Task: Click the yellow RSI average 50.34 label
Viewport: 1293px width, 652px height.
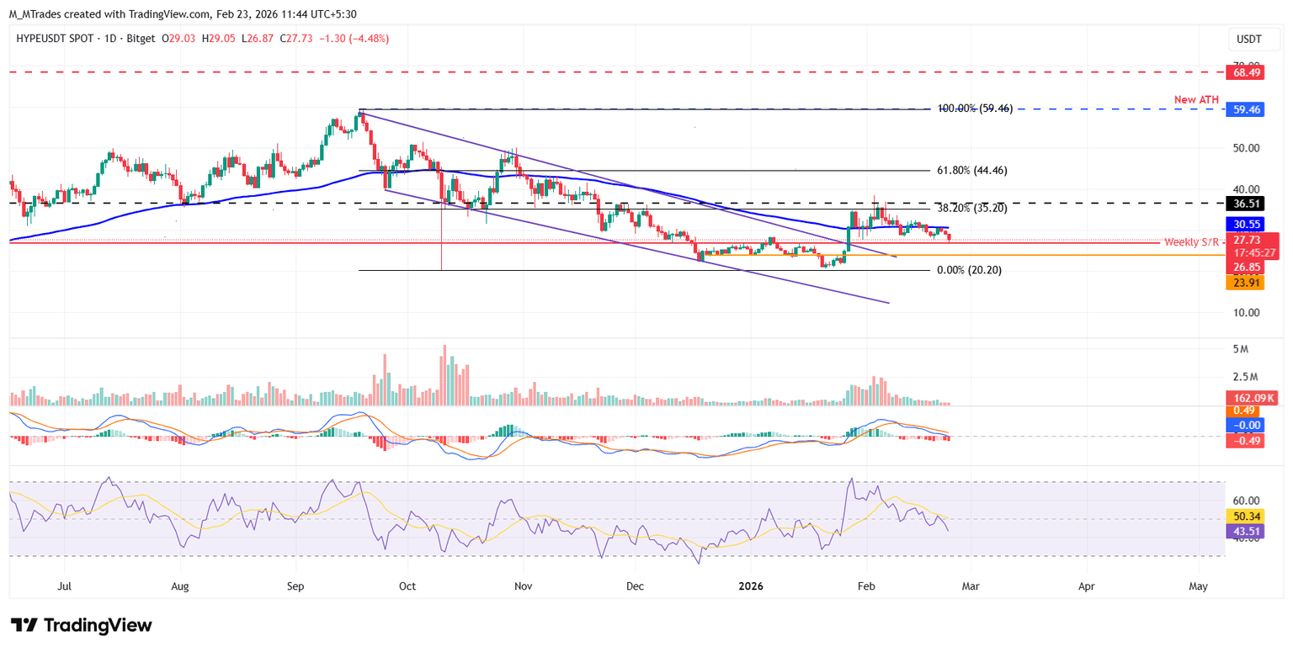Action: pyautogui.click(x=1240, y=517)
